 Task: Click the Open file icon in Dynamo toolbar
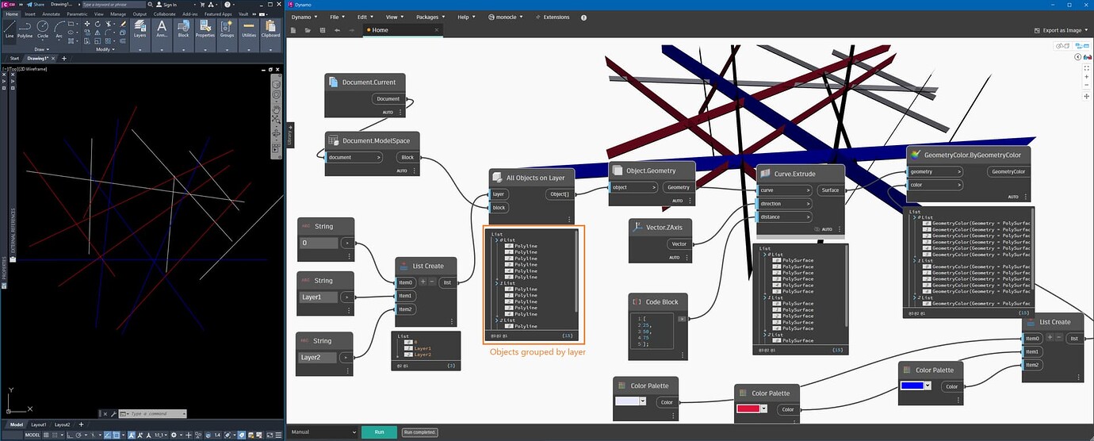308,30
